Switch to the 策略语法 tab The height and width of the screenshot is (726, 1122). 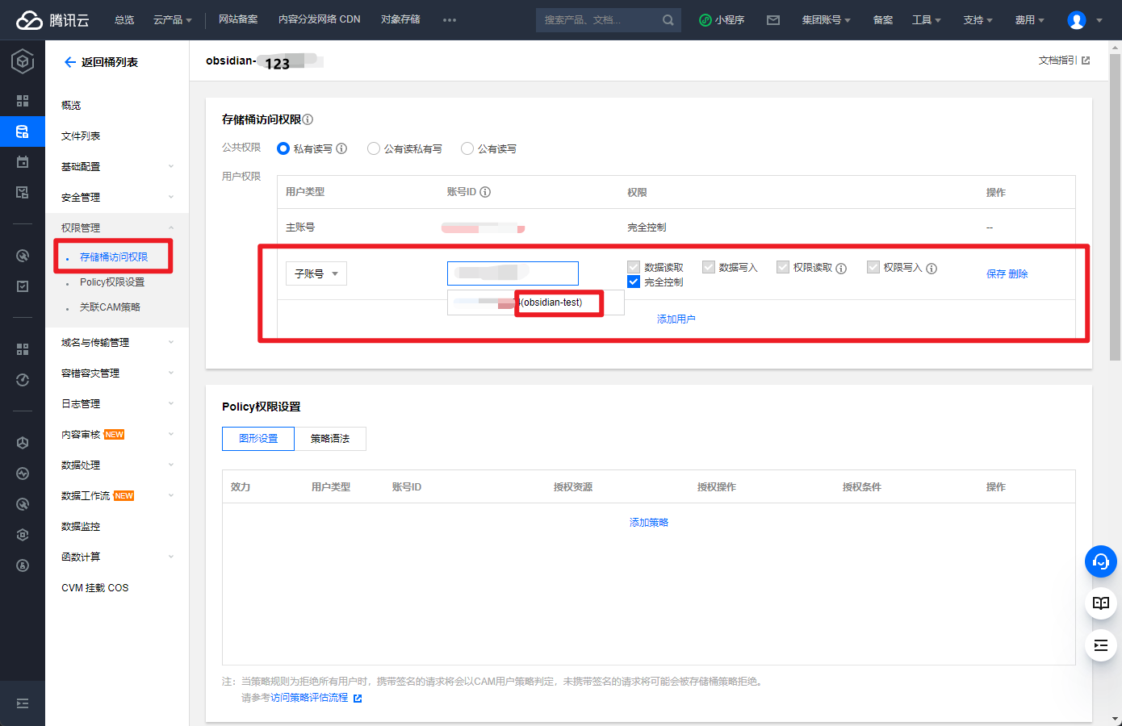330,439
